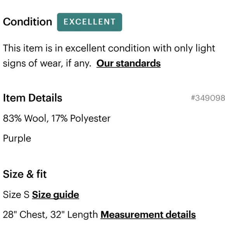Click the Purple color label

[x=17, y=138]
